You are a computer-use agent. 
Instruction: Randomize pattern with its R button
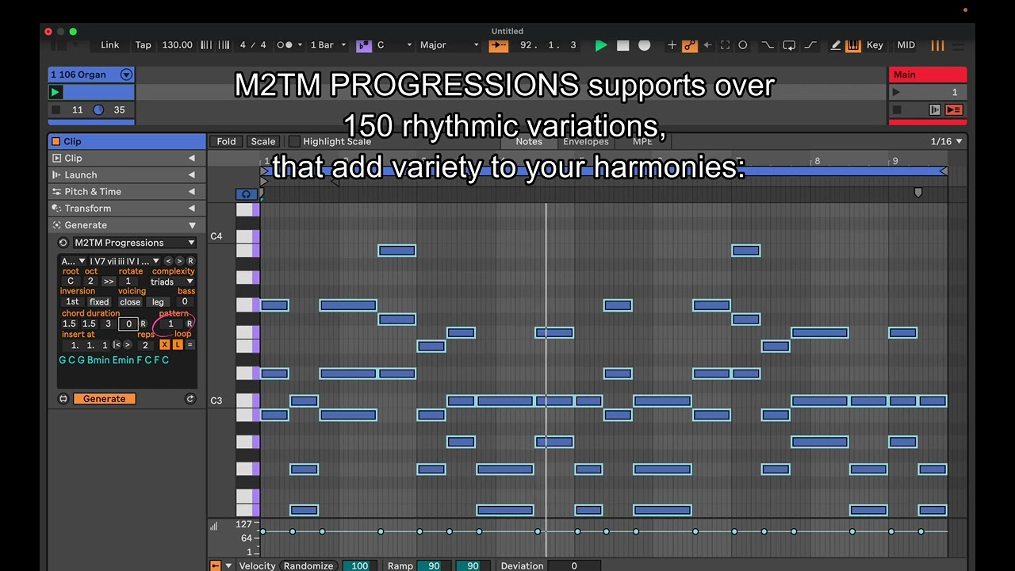(x=190, y=324)
